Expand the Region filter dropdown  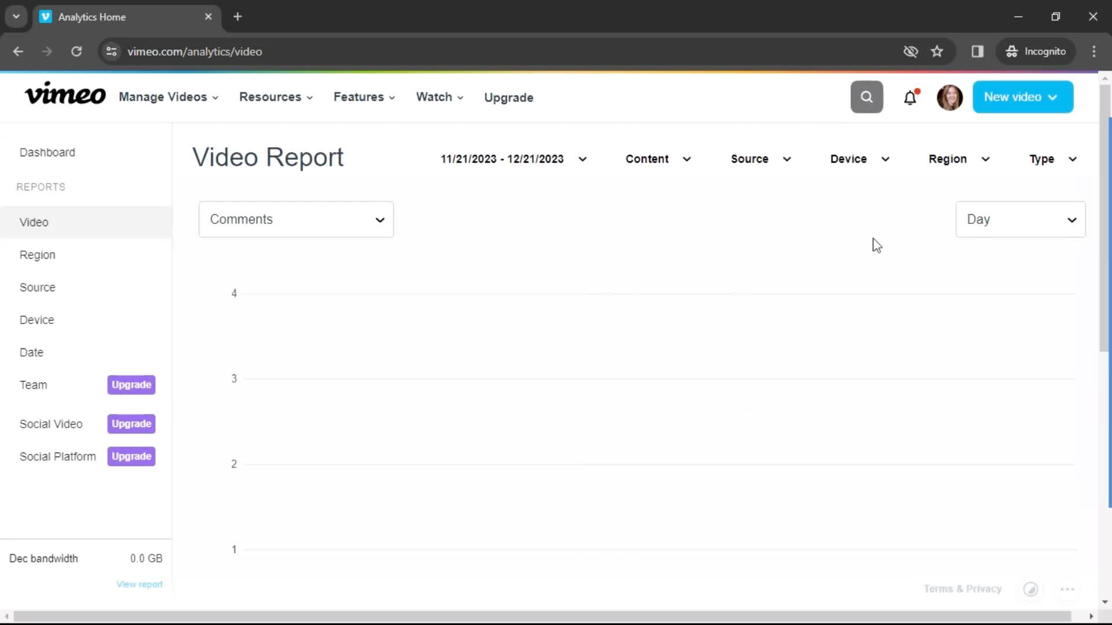click(959, 159)
